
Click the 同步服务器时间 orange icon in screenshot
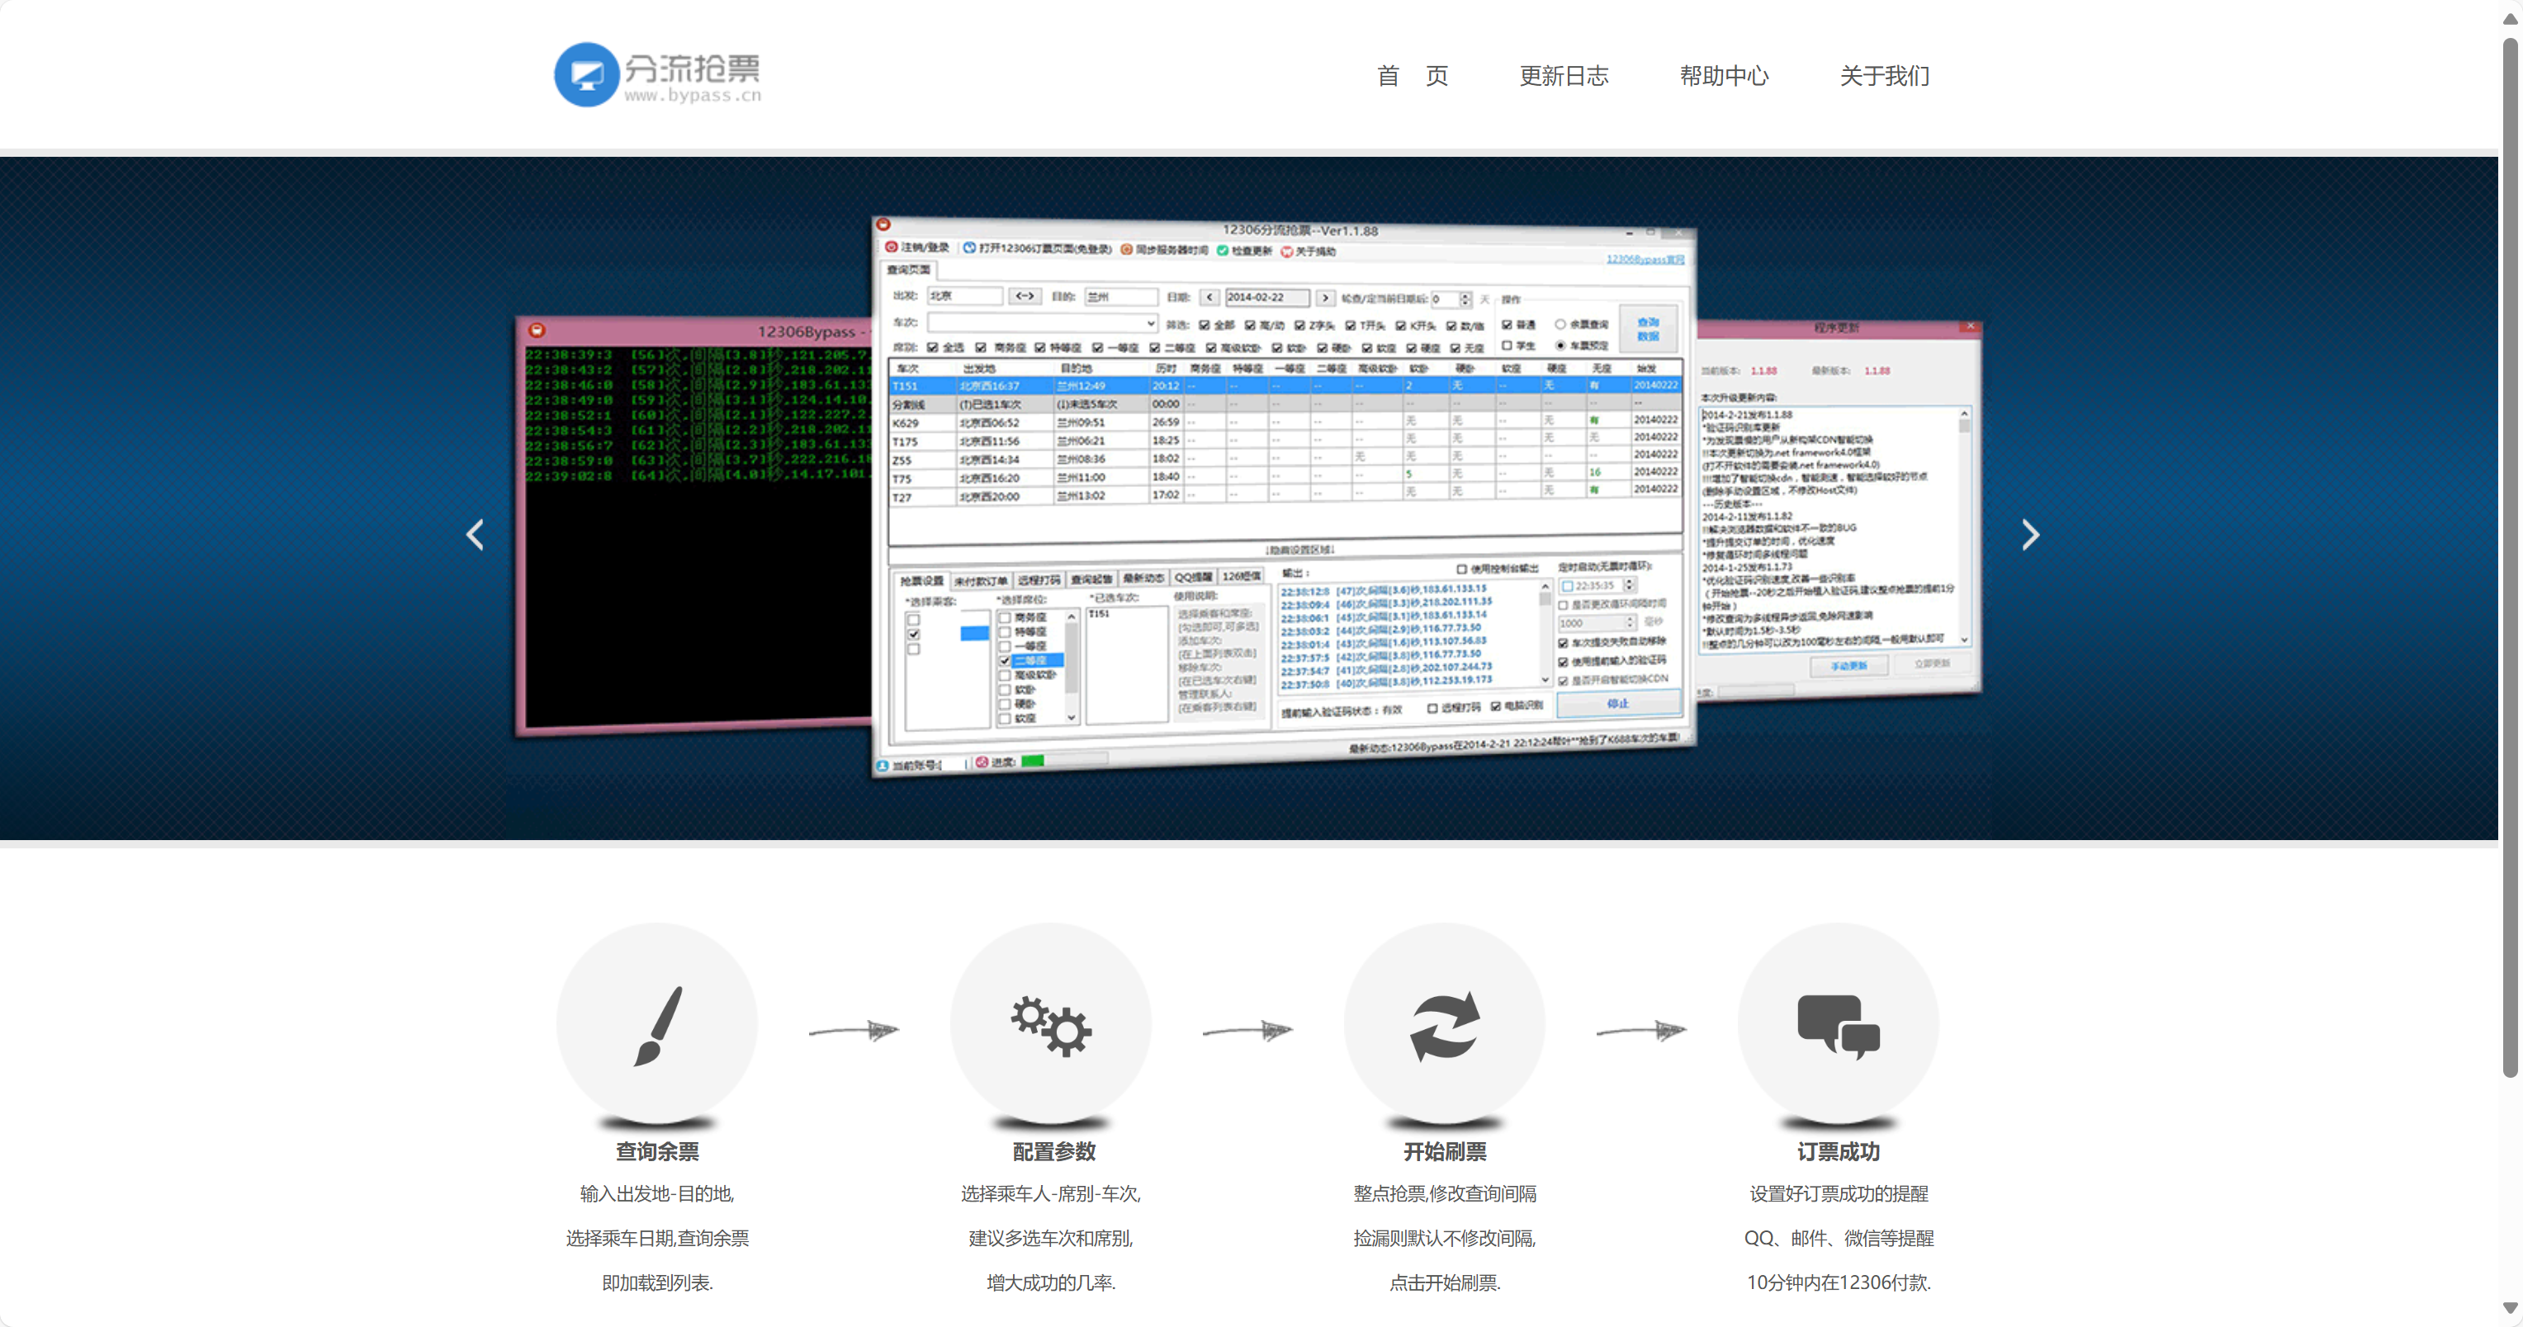(x=1126, y=250)
